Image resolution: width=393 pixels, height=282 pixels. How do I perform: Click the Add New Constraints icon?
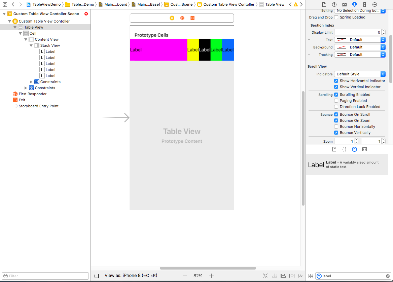click(x=292, y=276)
